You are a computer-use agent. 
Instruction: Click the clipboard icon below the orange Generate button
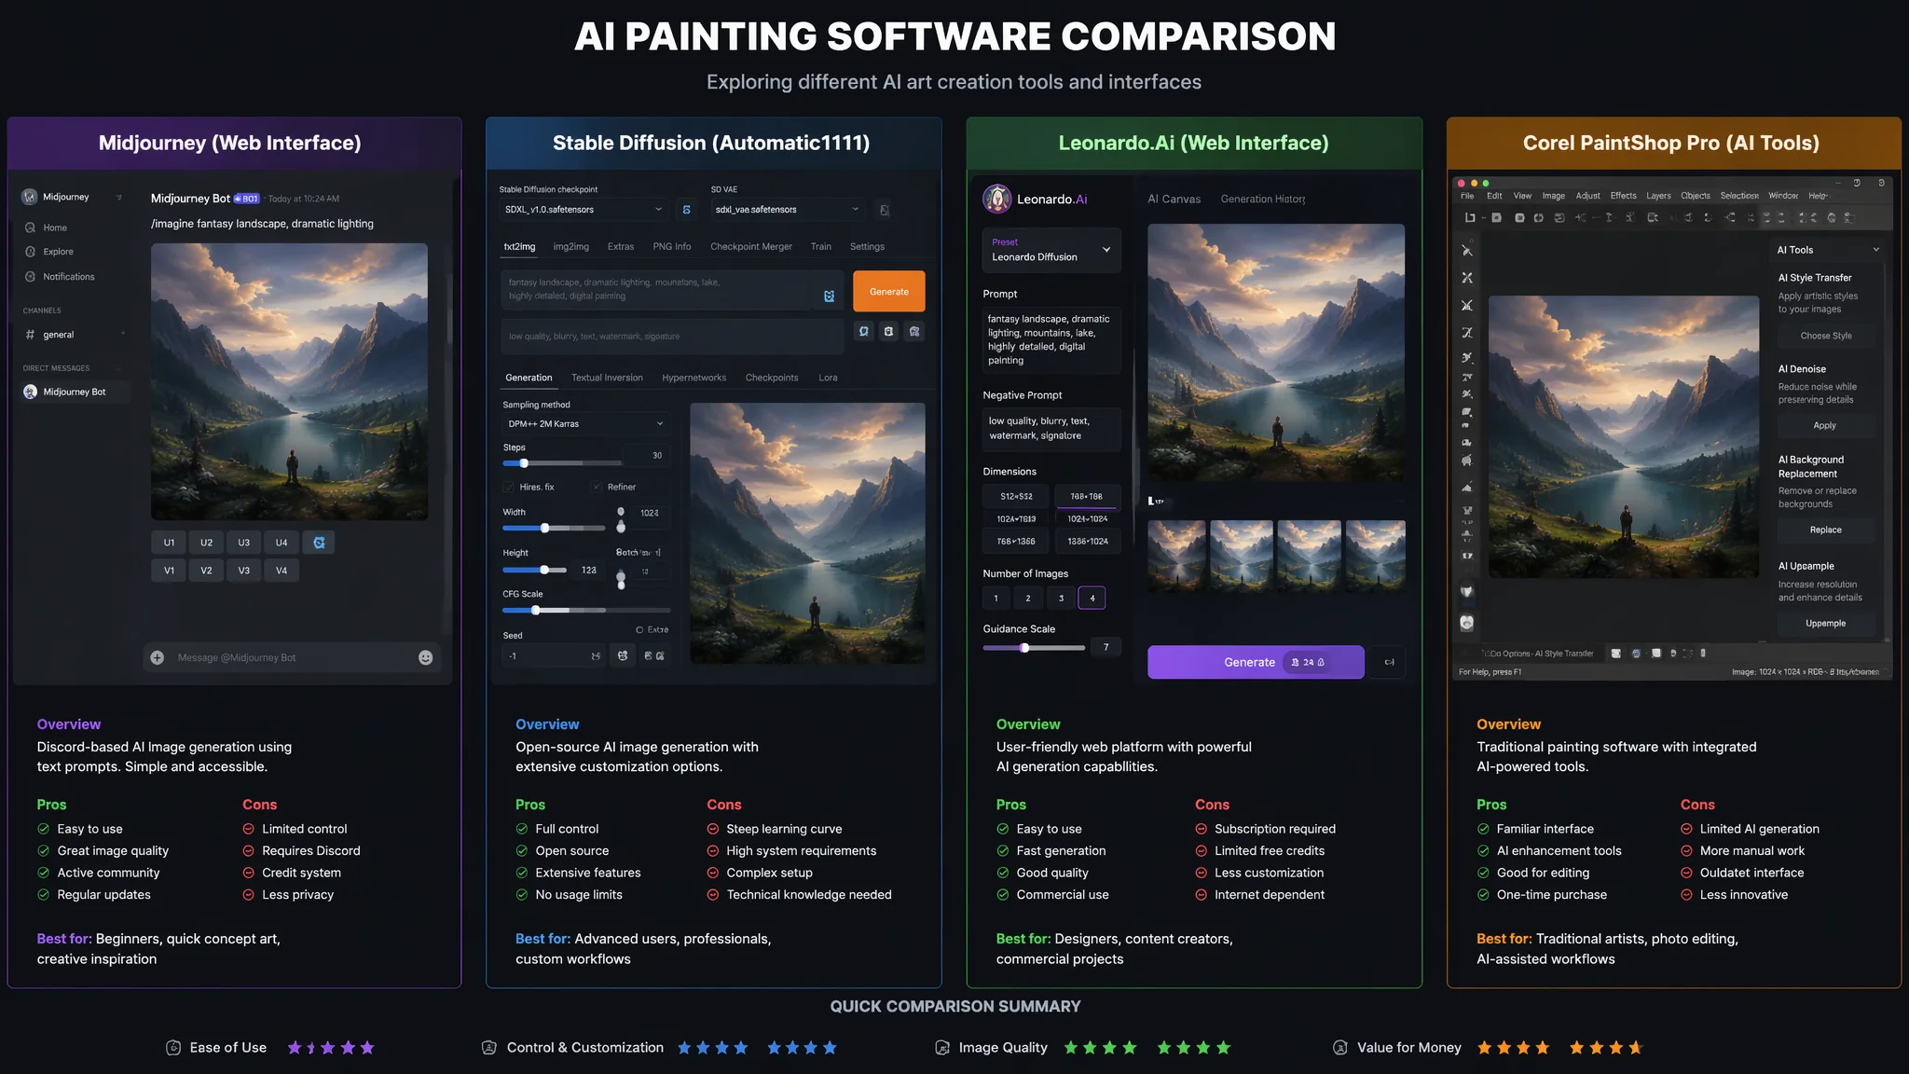889,331
